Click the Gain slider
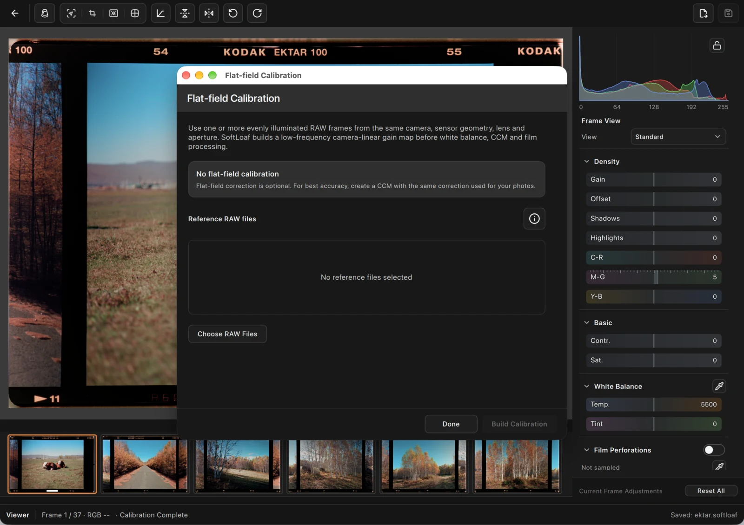This screenshot has width=744, height=525. click(x=653, y=179)
